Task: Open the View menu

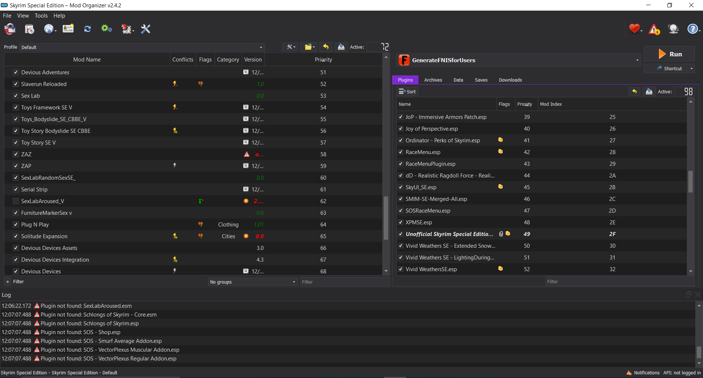Action: coord(23,16)
